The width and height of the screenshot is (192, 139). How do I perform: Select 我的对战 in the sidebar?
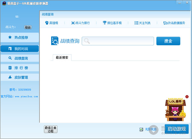(x=20, y=48)
